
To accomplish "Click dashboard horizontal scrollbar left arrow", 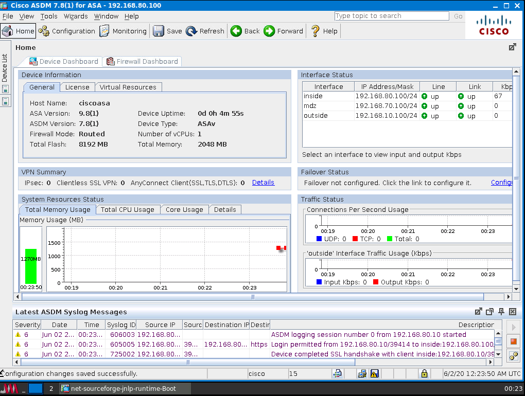I will tap(17, 296).
